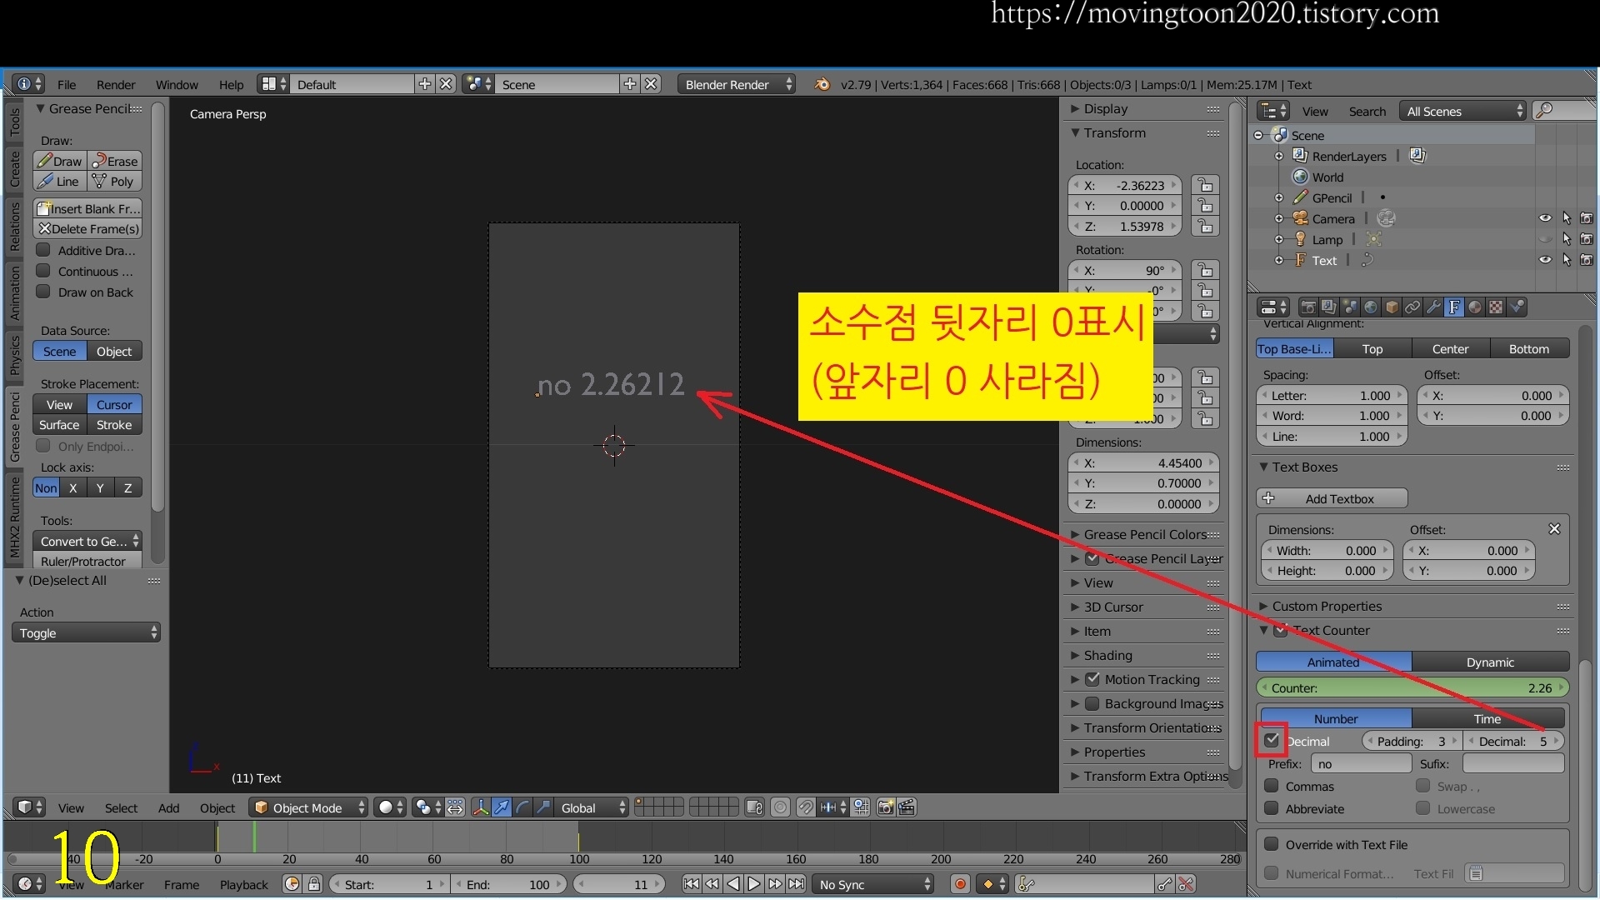Image resolution: width=1600 pixels, height=900 pixels.
Task: Select the scale manipulator icon
Action: click(543, 807)
